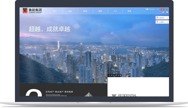
Task: Click the pause control after the carousel dots
Action: [x=121, y=75]
